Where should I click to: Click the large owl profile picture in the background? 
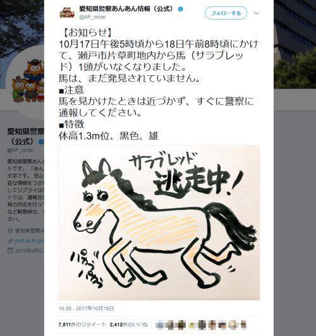[x=26, y=81]
